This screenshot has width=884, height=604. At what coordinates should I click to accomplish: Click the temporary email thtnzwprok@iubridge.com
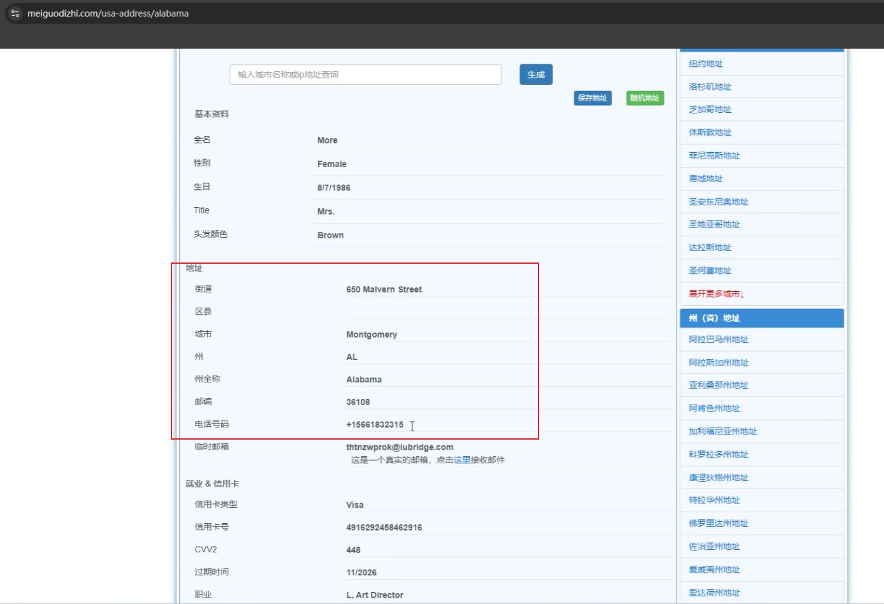tap(400, 447)
